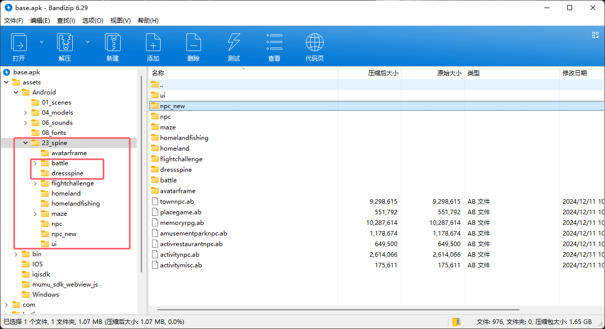The height and width of the screenshot is (329, 605).
Task: Expand the maze folder in the tree
Action: [35, 214]
